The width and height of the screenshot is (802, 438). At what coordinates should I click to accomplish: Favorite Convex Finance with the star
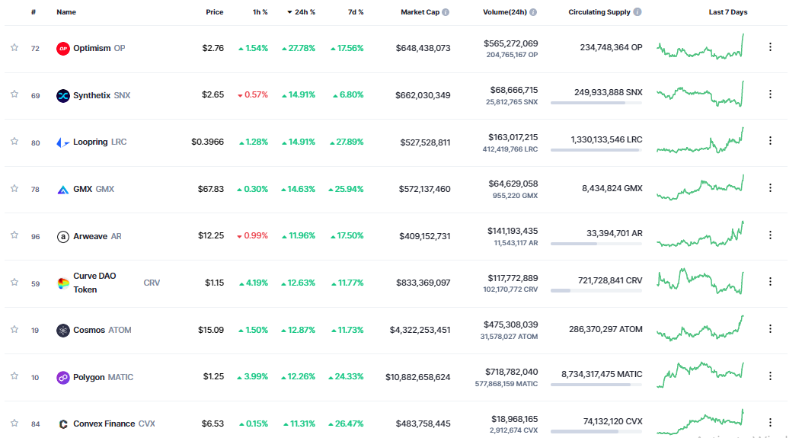(x=14, y=423)
